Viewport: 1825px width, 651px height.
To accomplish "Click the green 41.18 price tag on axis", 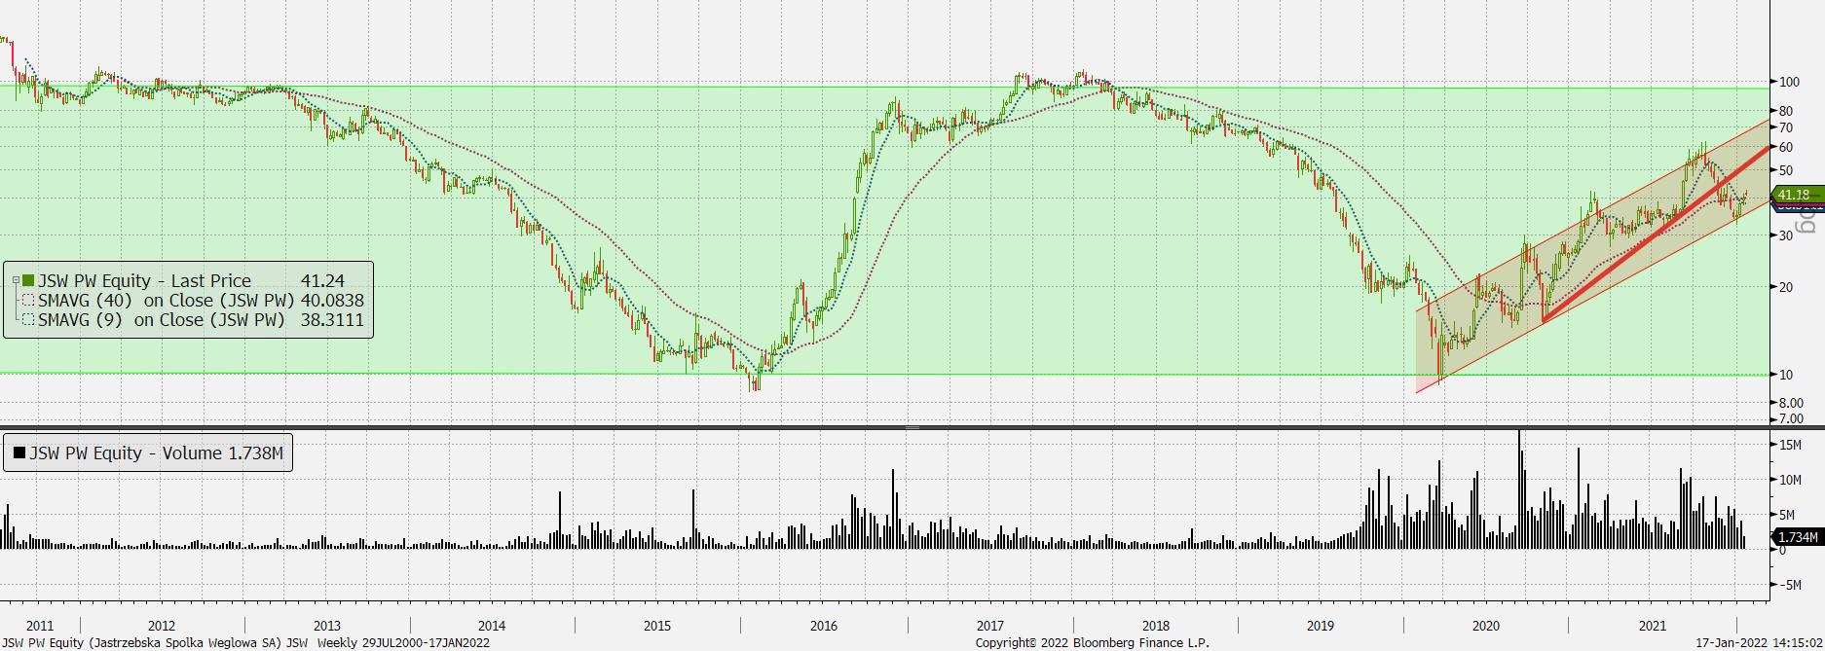I will click(1797, 195).
